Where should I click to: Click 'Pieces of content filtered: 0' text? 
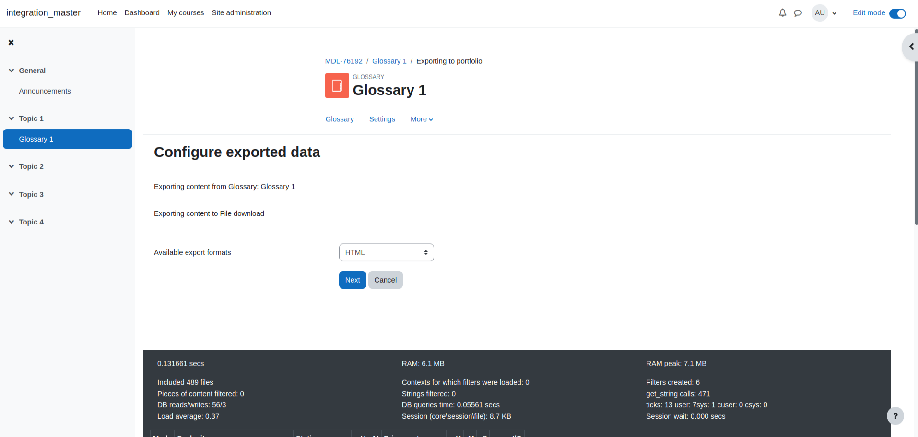(x=200, y=394)
